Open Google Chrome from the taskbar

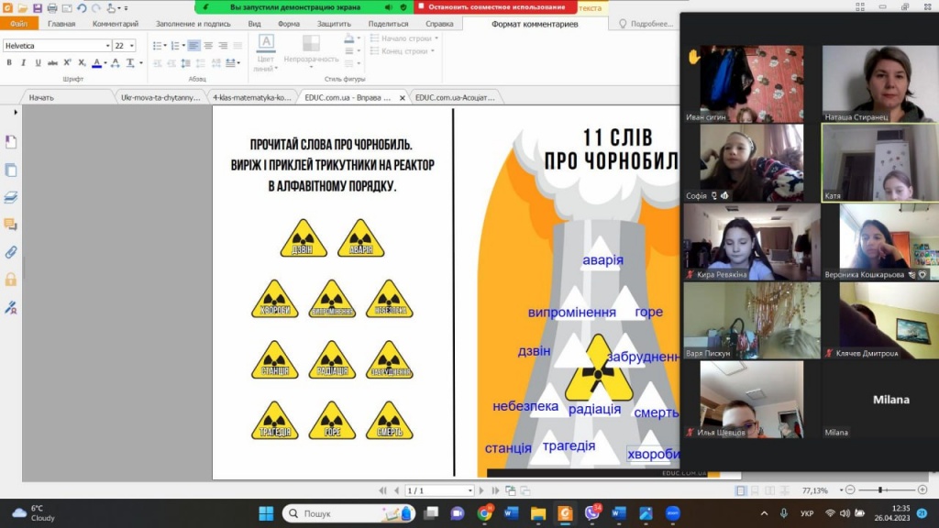tap(485, 513)
